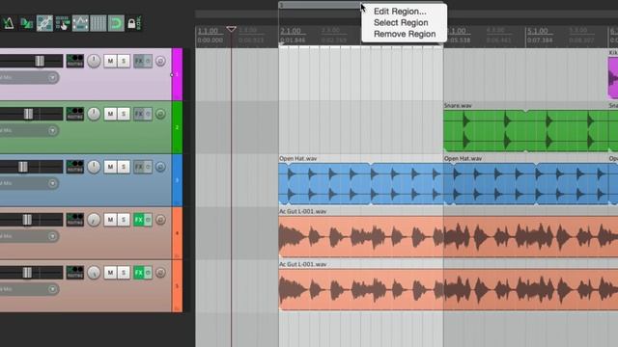Open routing for orange track 4
The width and height of the screenshot is (618, 347).
[75, 220]
